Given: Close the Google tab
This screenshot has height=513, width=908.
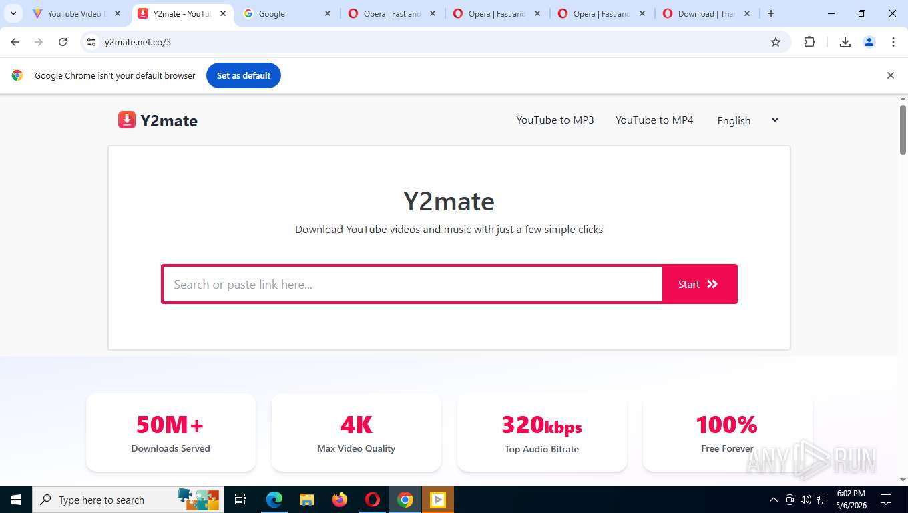Looking at the screenshot, I should [328, 13].
